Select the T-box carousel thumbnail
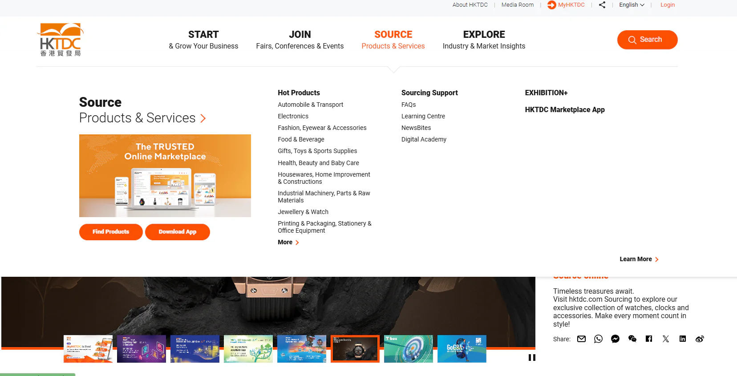This screenshot has height=376, width=737. [x=409, y=349]
